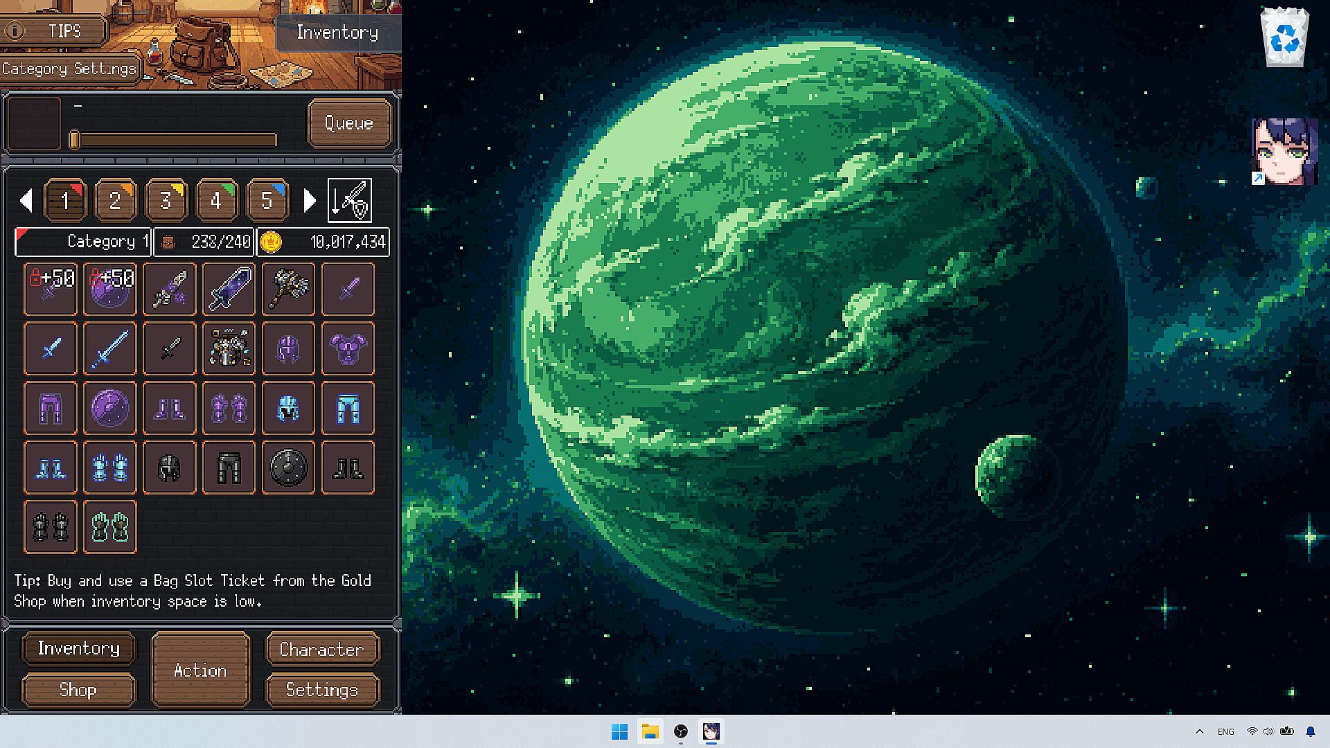This screenshot has width=1330, height=748.
Task: Open the ENG language indicator
Action: click(x=1226, y=731)
